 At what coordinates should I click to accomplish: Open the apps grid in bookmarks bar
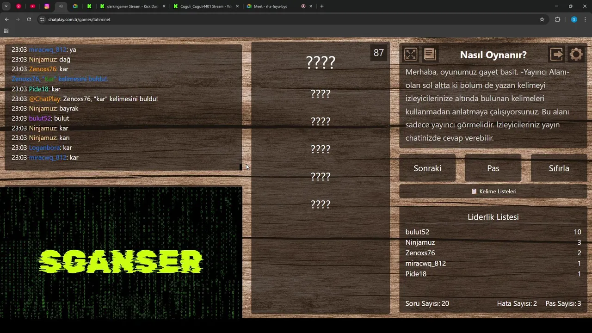click(x=6, y=31)
